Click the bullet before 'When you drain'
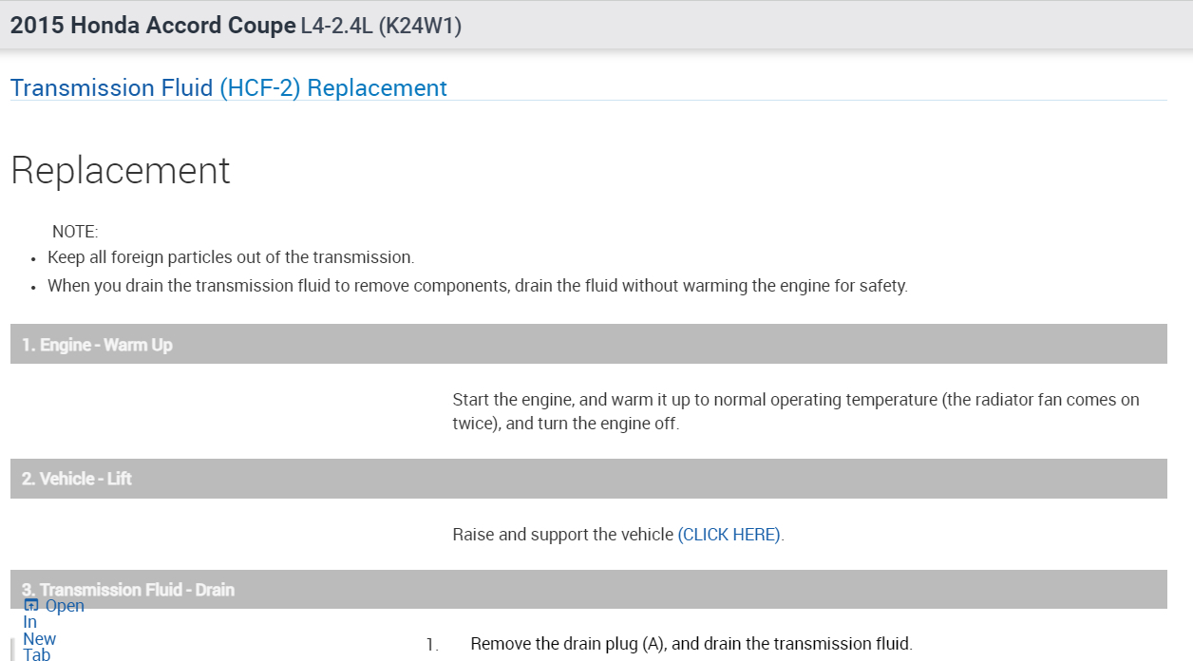1193x661 pixels. point(33,287)
